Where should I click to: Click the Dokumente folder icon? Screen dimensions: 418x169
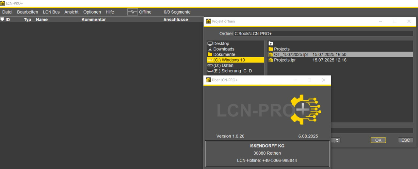coord(210,54)
